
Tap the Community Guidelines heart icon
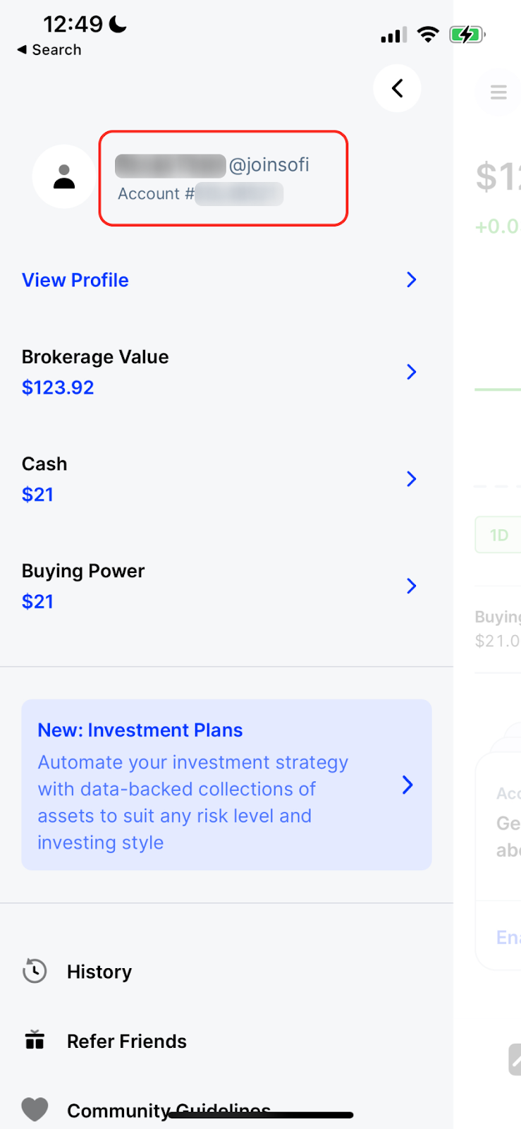[x=35, y=1109]
